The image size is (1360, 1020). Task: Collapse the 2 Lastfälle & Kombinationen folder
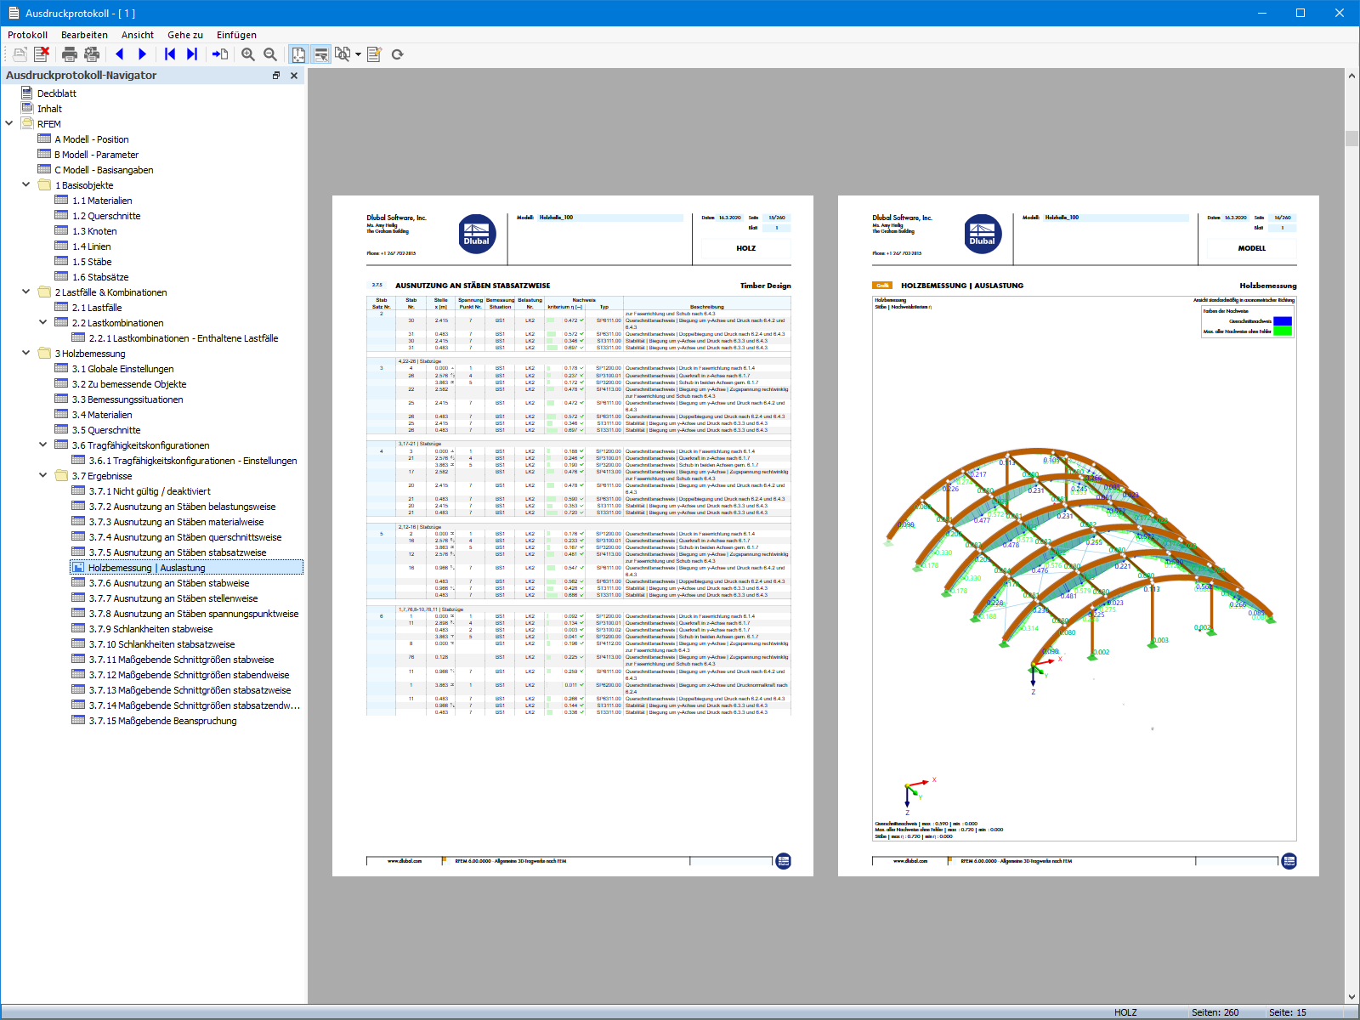[26, 292]
